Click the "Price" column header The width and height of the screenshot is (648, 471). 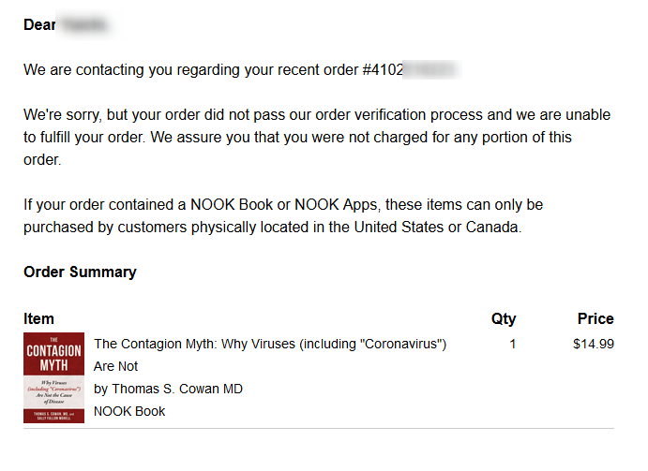(595, 318)
